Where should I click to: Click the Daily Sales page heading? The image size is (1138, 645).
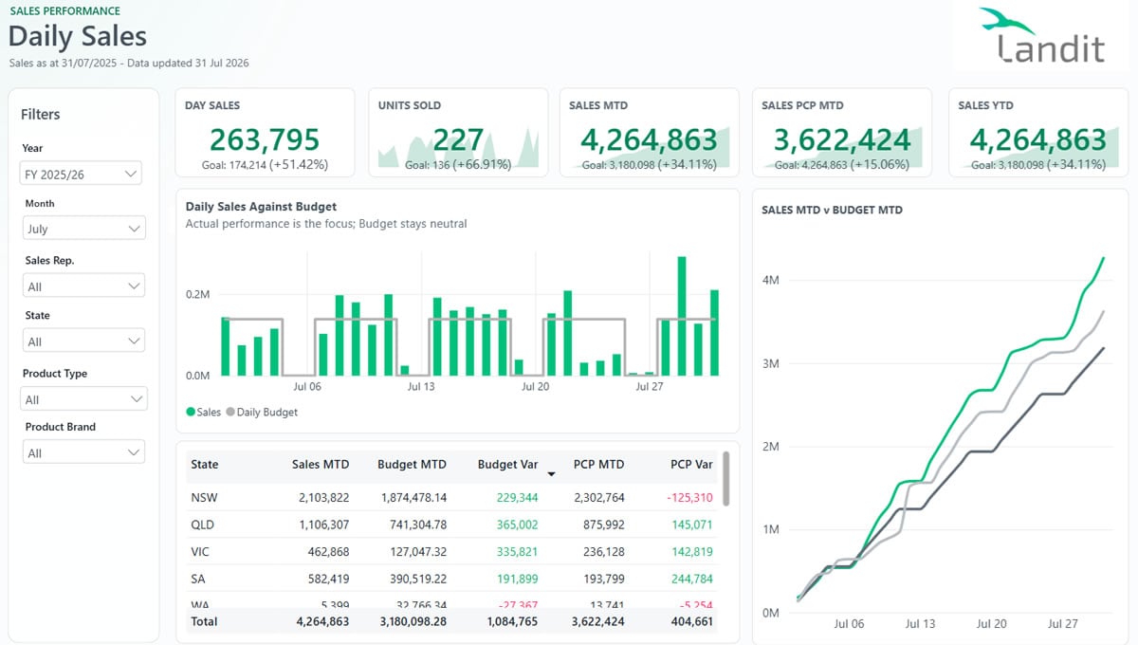click(78, 36)
